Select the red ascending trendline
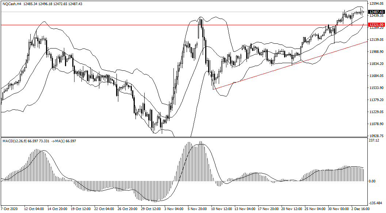Image resolution: width=386 pixels, height=213 pixels. click(x=292, y=65)
